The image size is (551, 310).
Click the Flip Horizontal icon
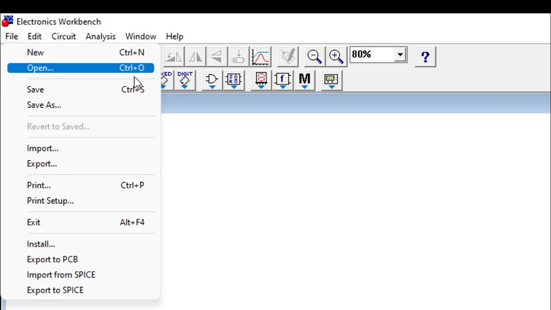click(x=195, y=56)
